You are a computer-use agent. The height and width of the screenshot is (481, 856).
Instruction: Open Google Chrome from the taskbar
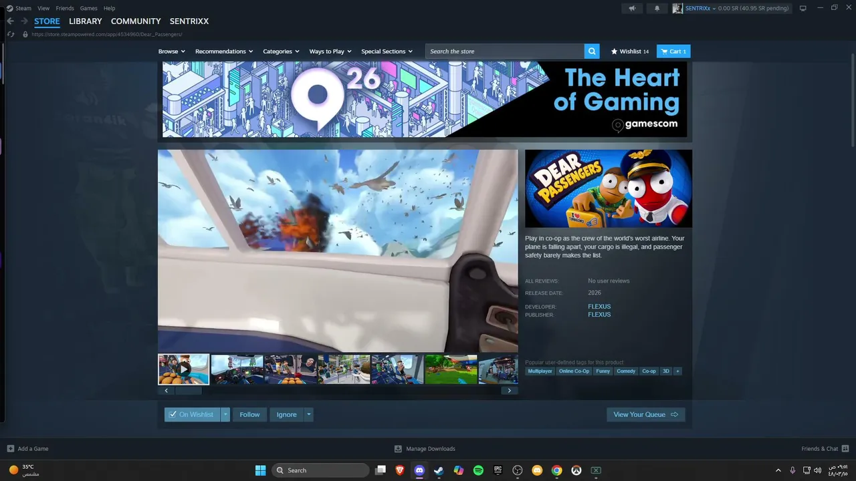pyautogui.click(x=556, y=470)
